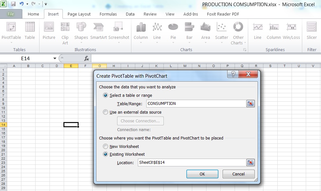Select column T header
The image size is (321, 191).
coord(284,66)
